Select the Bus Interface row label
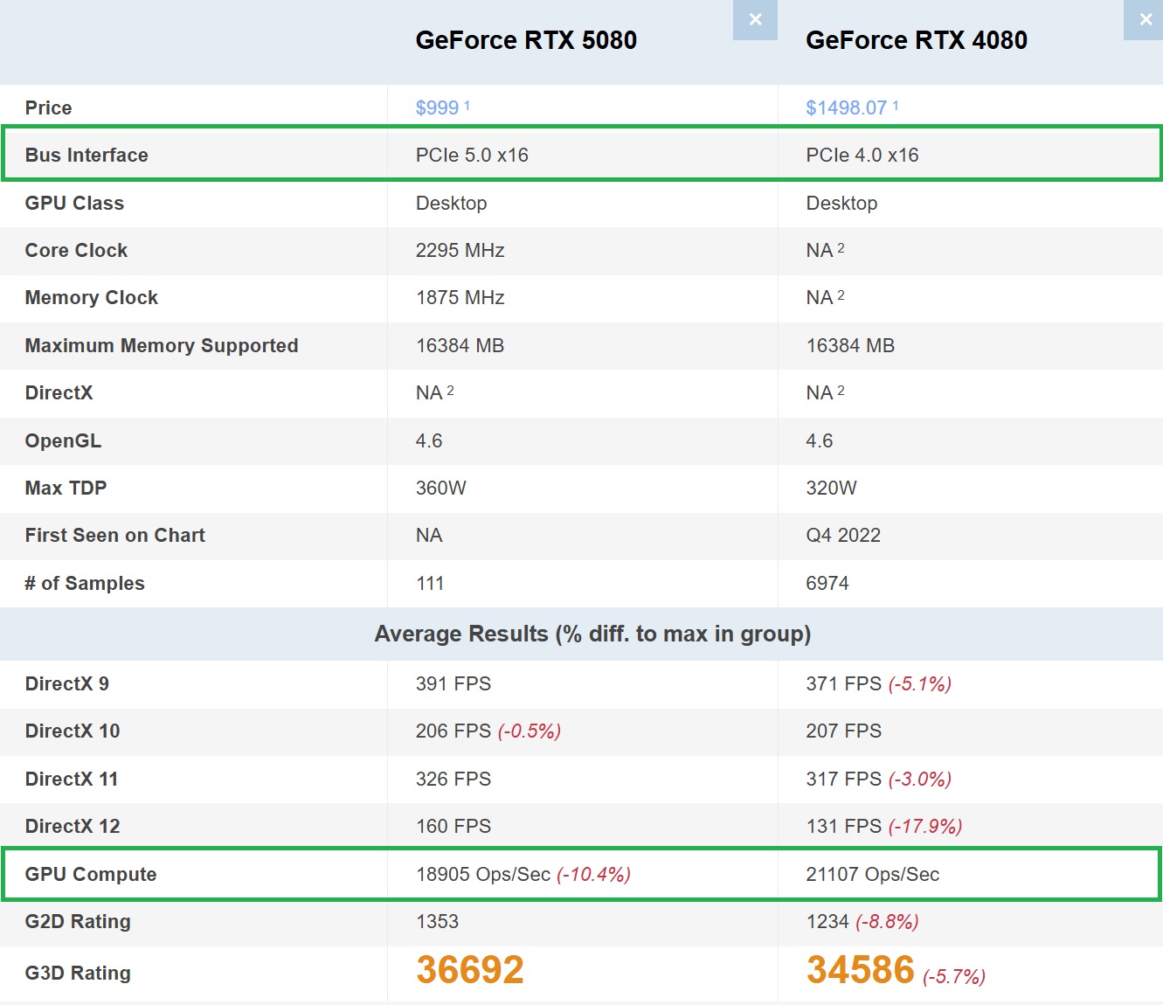This screenshot has width=1163, height=1005. tap(87, 155)
